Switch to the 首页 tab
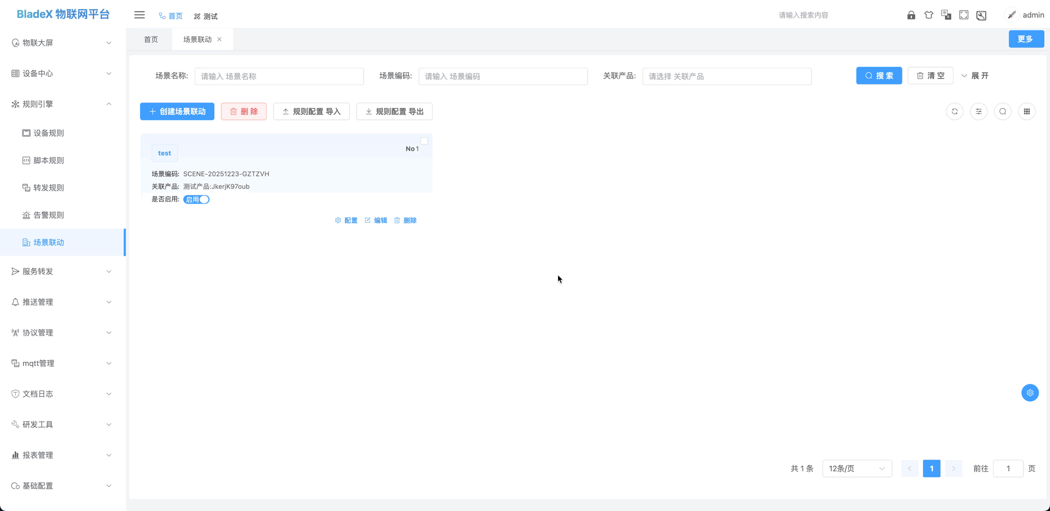This screenshot has width=1050, height=511. pyautogui.click(x=151, y=39)
